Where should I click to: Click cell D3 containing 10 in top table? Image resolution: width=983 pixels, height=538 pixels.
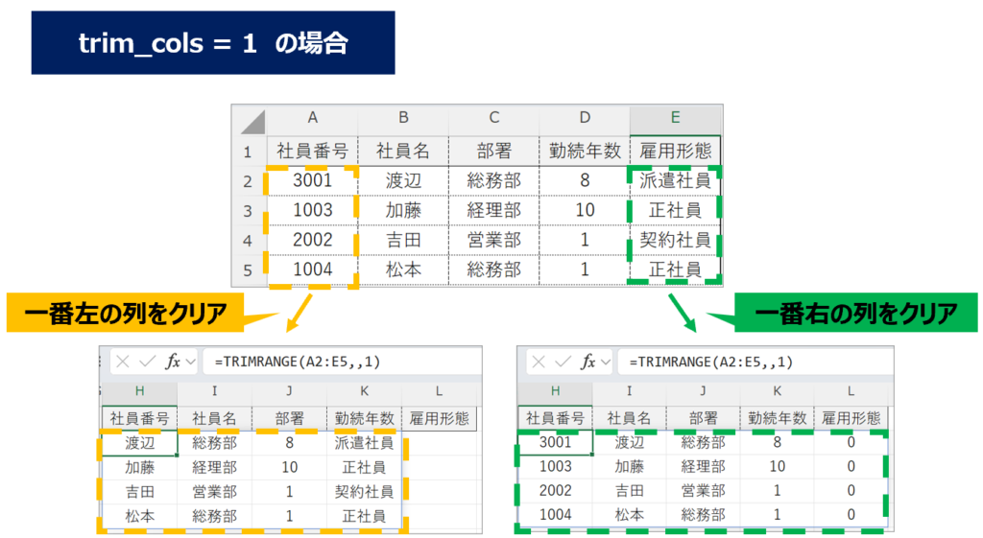585,210
